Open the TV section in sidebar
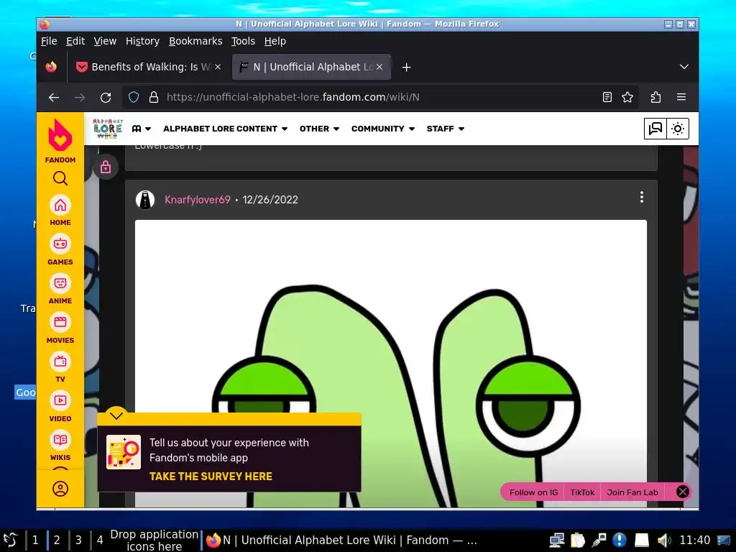This screenshot has height=552, width=736. click(60, 367)
